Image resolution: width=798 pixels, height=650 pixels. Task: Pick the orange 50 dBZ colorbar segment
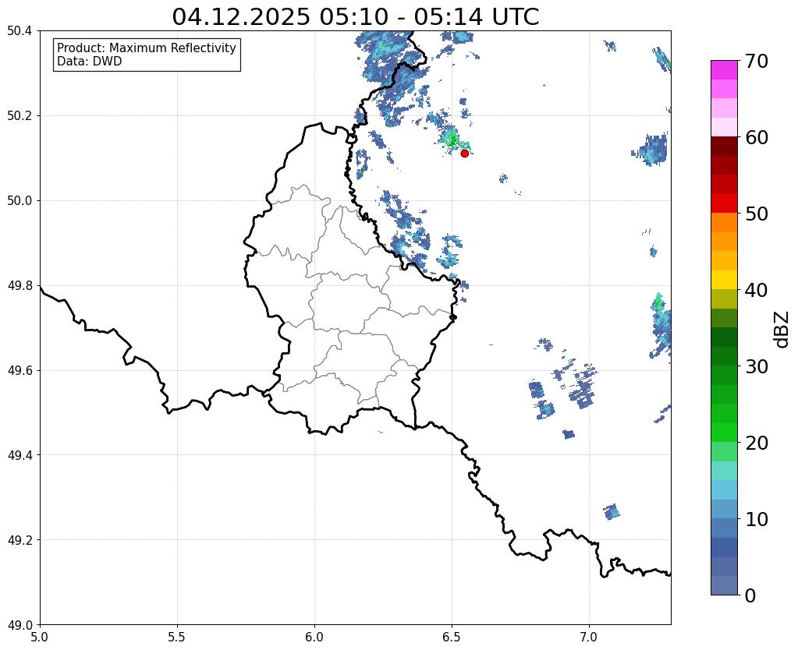pos(724,222)
